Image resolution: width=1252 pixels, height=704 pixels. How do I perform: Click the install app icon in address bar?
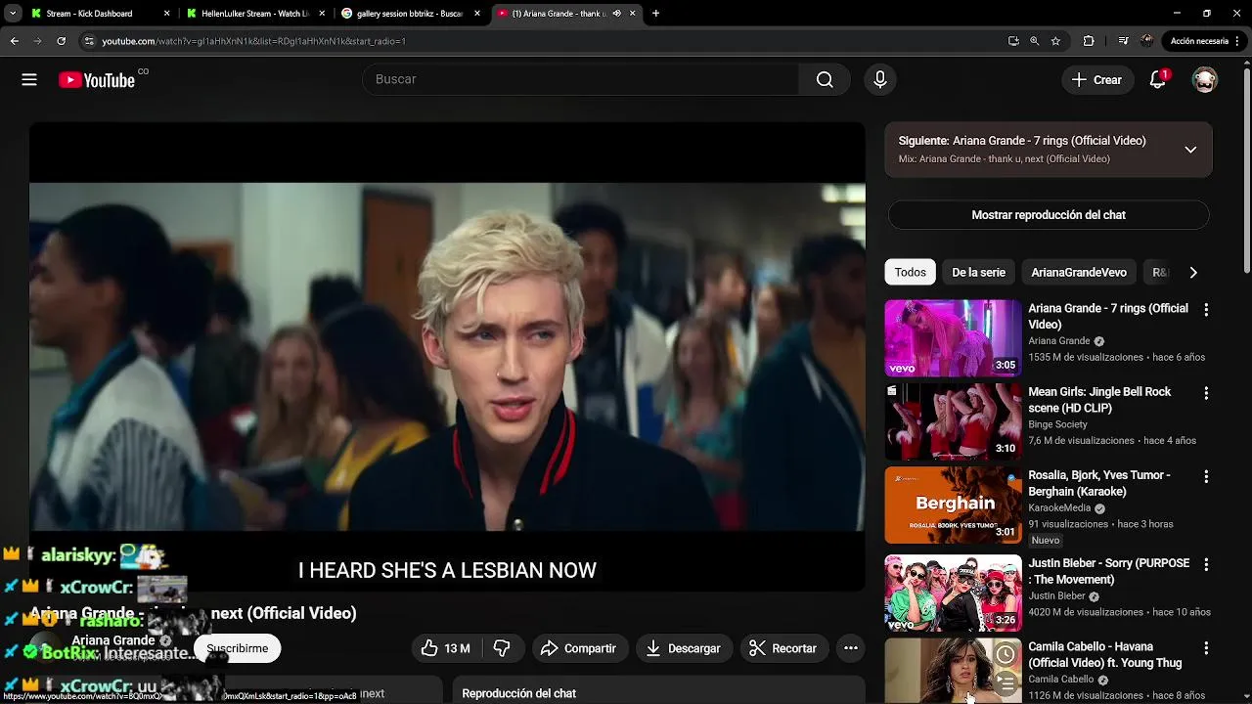1013,41
